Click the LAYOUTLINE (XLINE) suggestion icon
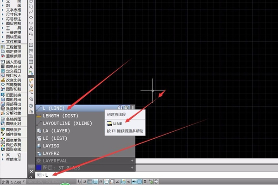Image resolution: width=278 pixels, height=185 pixels. pos(39,123)
